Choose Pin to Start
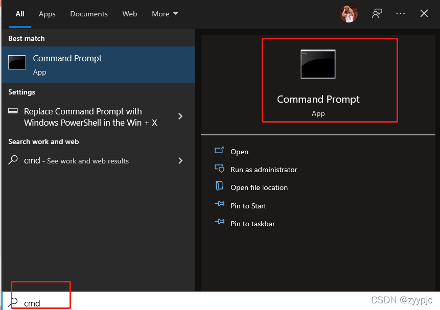Screen dimensions: 440x310 click(248, 206)
